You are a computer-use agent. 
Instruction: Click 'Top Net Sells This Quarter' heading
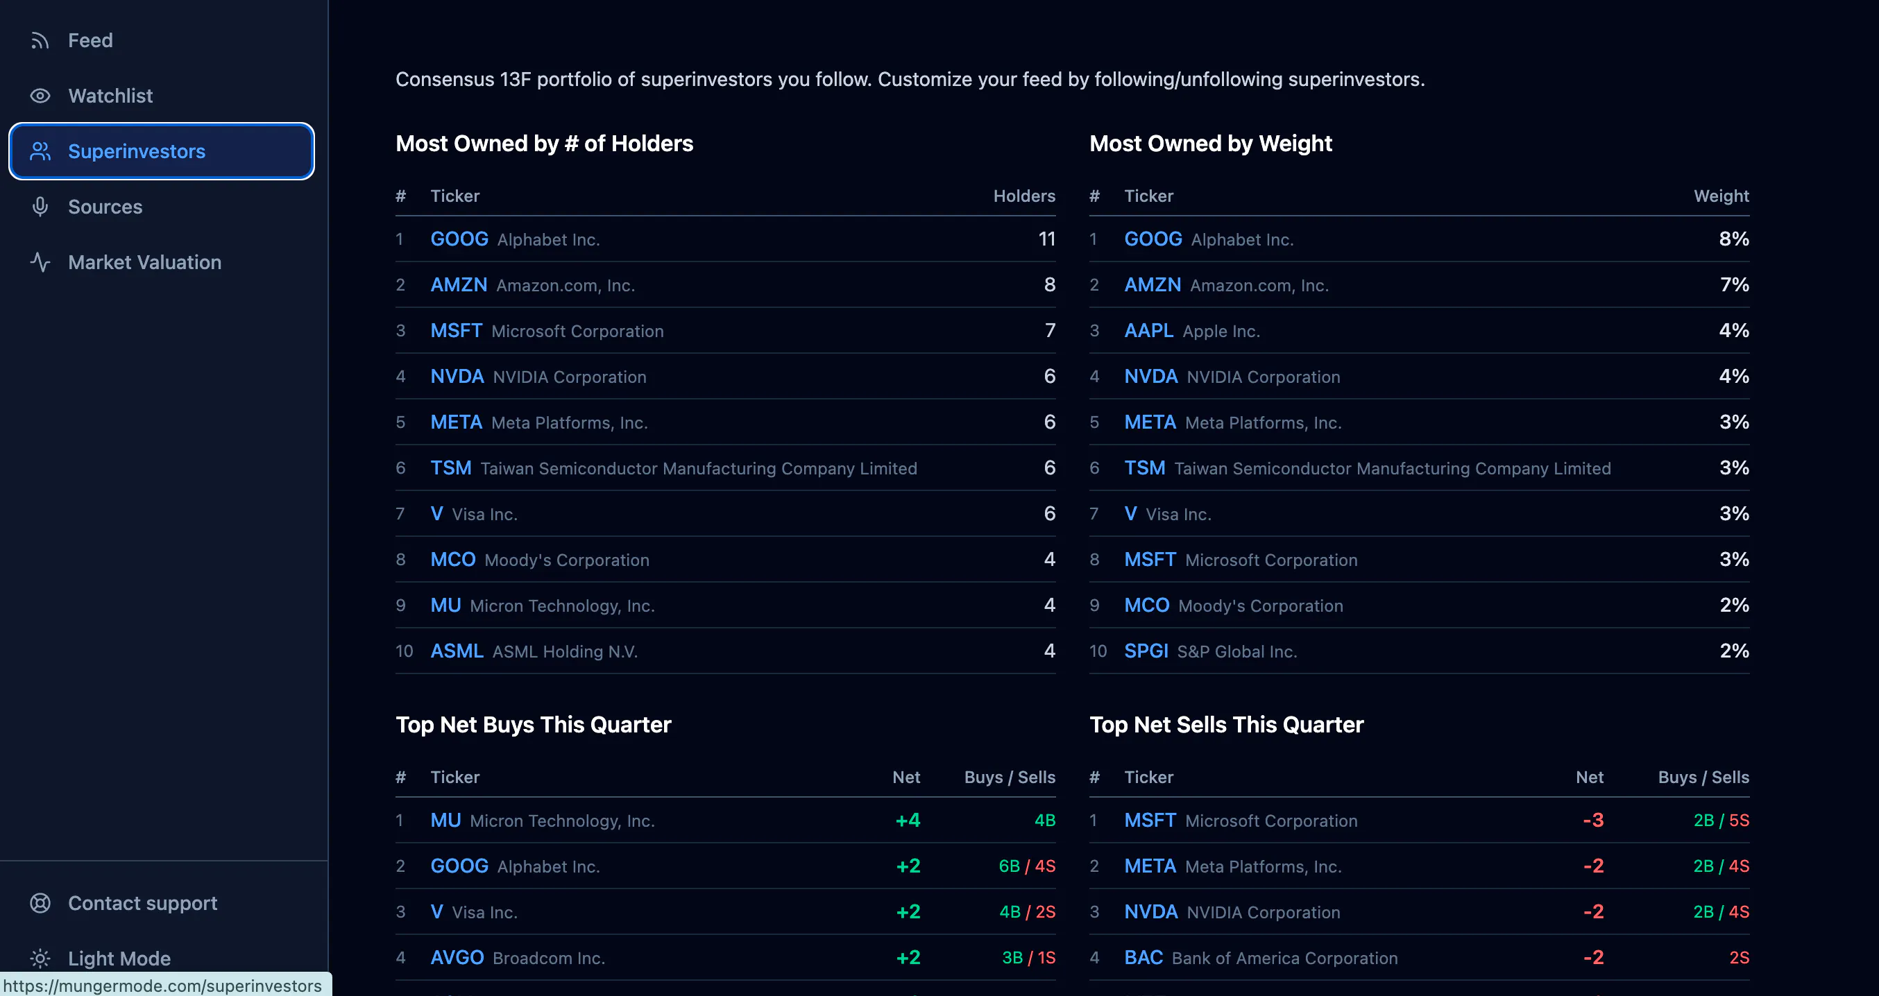1226,725
